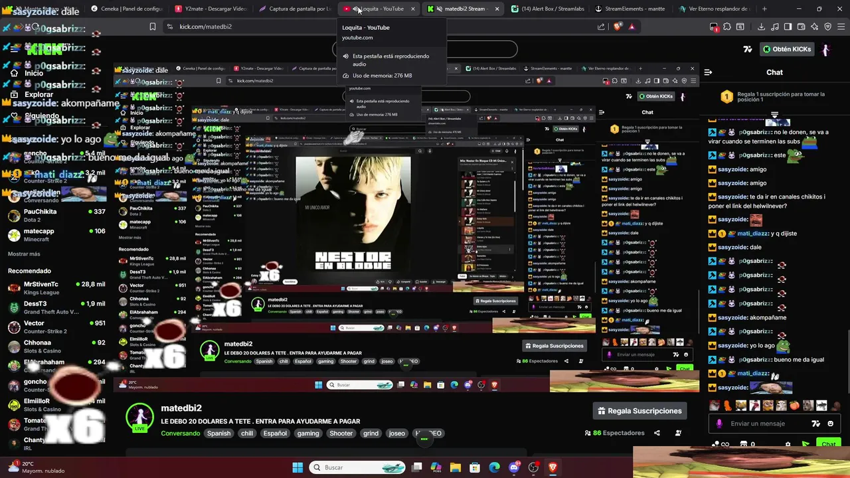The height and width of the screenshot is (478, 850).
Task: Click the outermost Regala Suscripciones button
Action: (x=639, y=411)
